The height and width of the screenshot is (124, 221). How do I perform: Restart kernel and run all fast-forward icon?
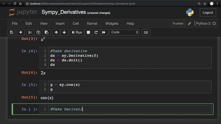click(x=104, y=32)
